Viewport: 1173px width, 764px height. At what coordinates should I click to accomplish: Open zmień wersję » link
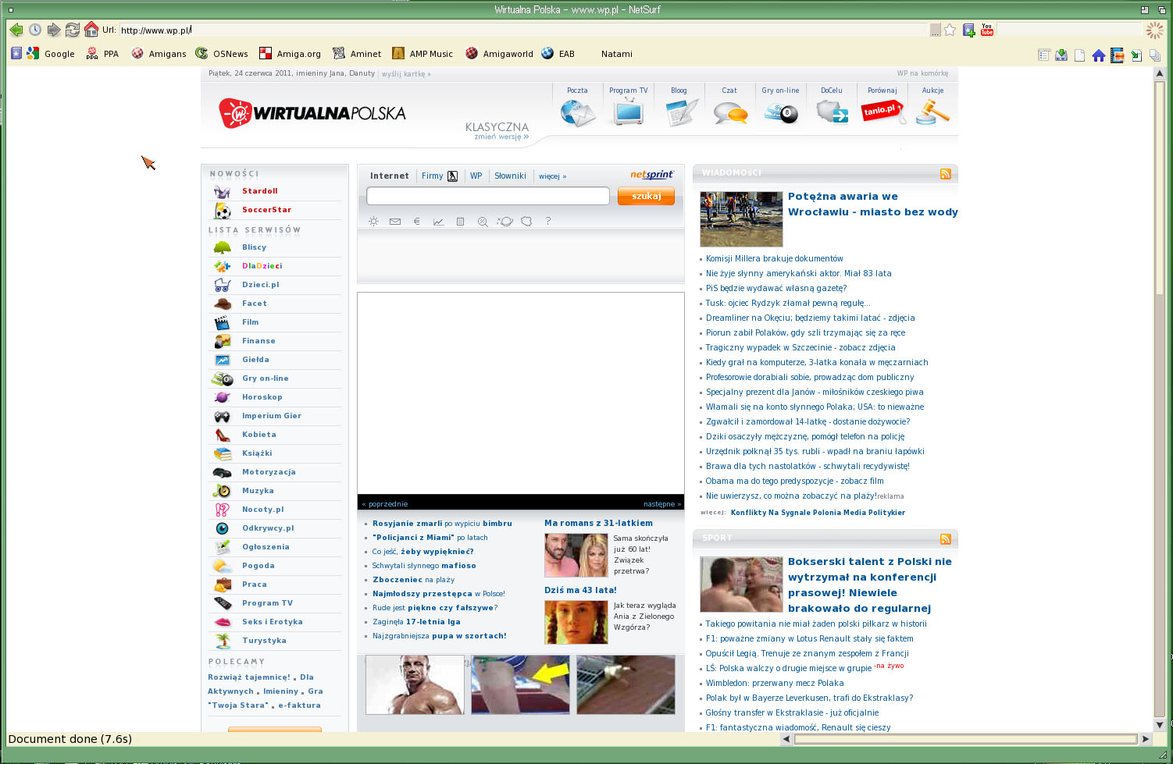[x=501, y=137]
